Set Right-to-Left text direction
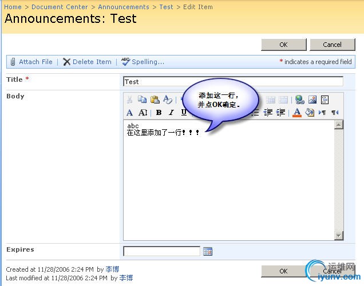The image size is (364, 286). (335, 113)
